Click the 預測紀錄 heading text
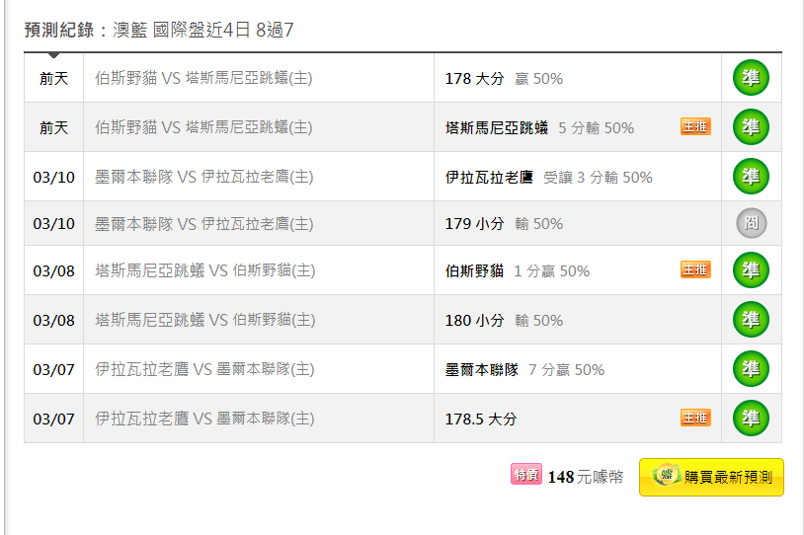 tap(59, 30)
